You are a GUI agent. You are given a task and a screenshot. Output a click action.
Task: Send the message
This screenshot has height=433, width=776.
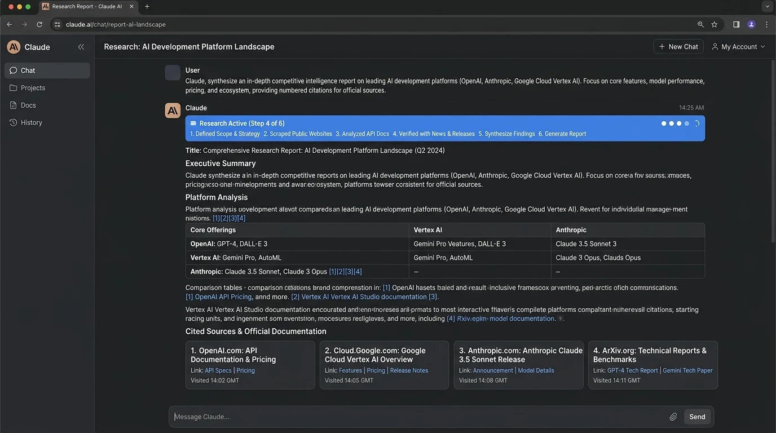click(x=697, y=417)
